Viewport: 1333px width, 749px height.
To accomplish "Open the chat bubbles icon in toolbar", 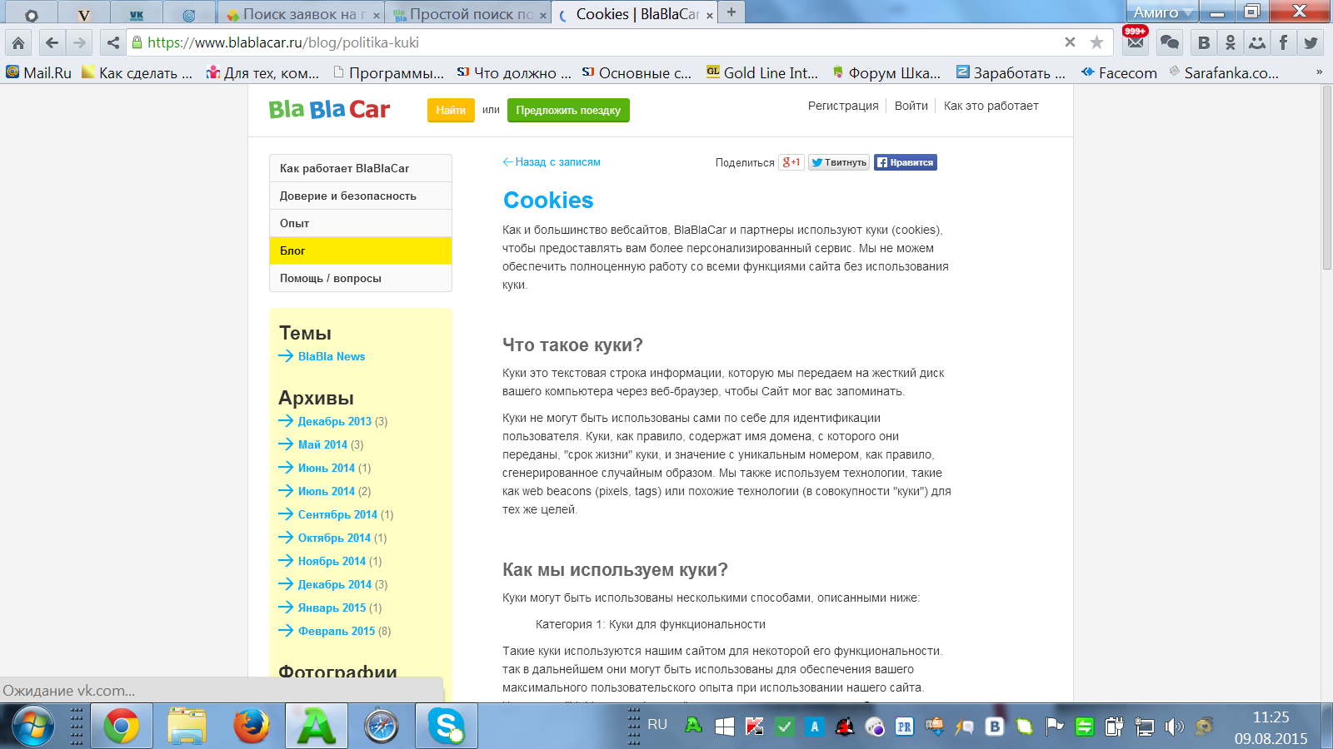I will [x=1170, y=42].
